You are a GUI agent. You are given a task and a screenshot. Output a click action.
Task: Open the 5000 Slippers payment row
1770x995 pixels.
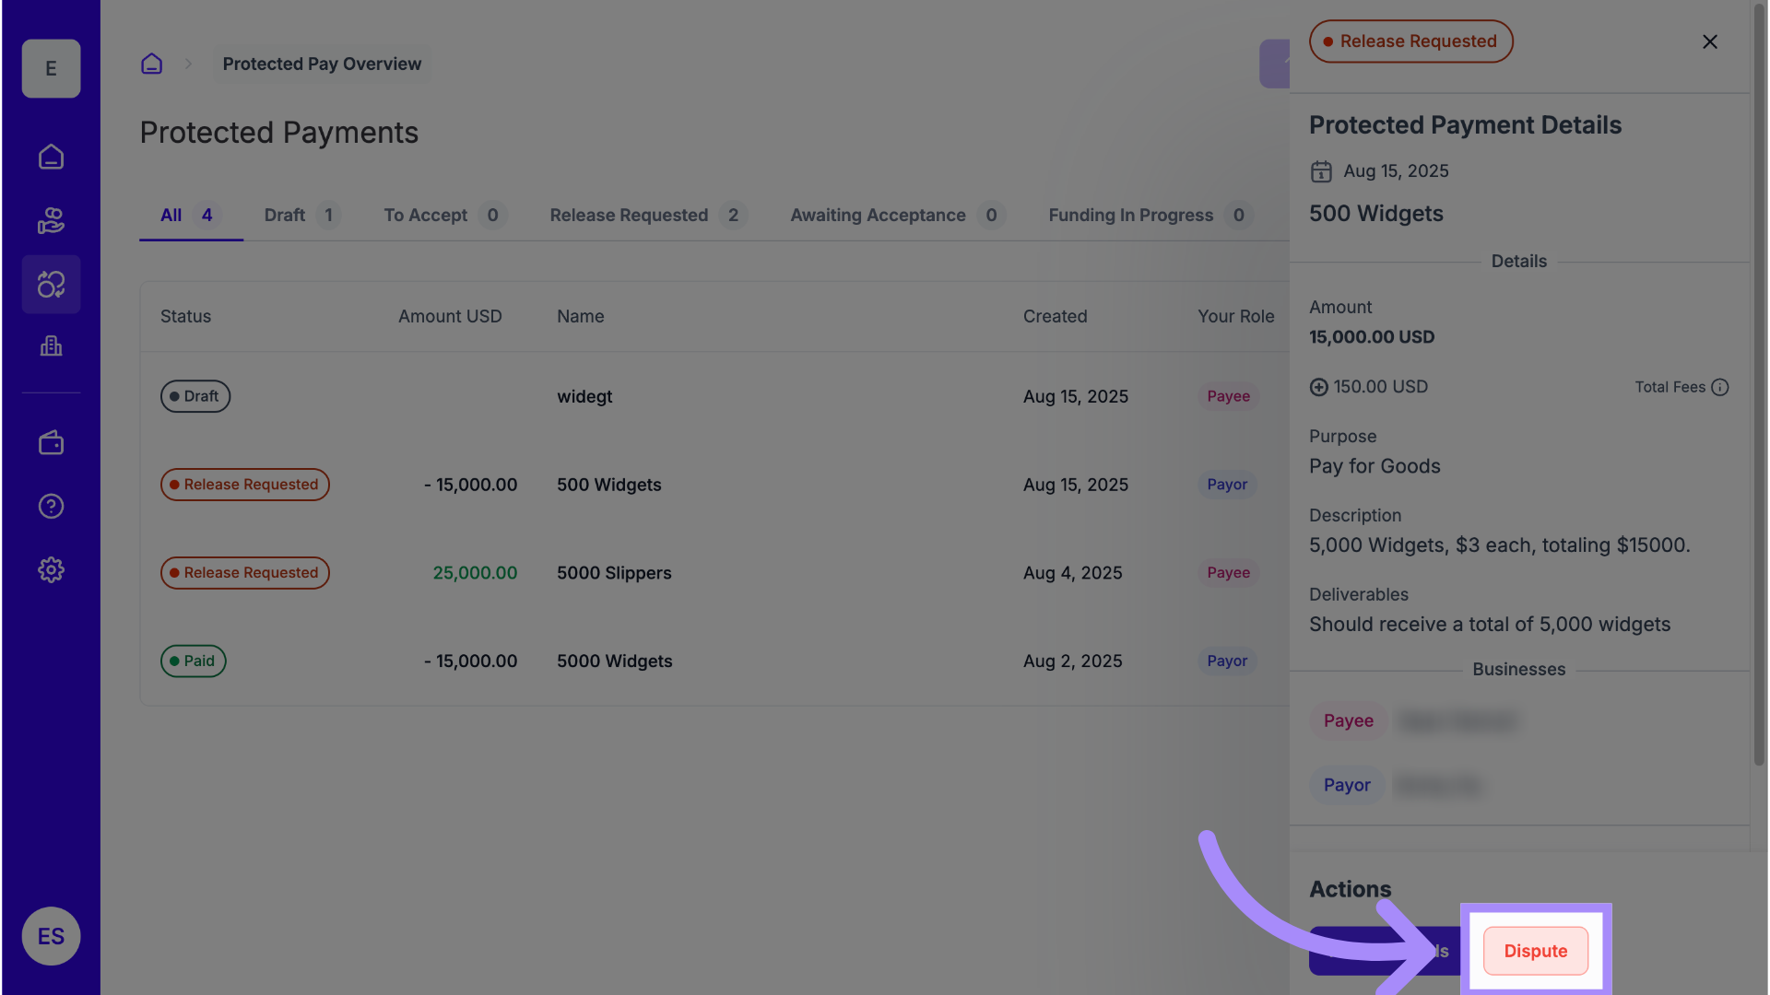click(x=614, y=573)
